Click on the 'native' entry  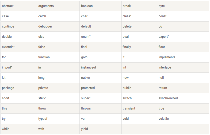coord(85,78)
